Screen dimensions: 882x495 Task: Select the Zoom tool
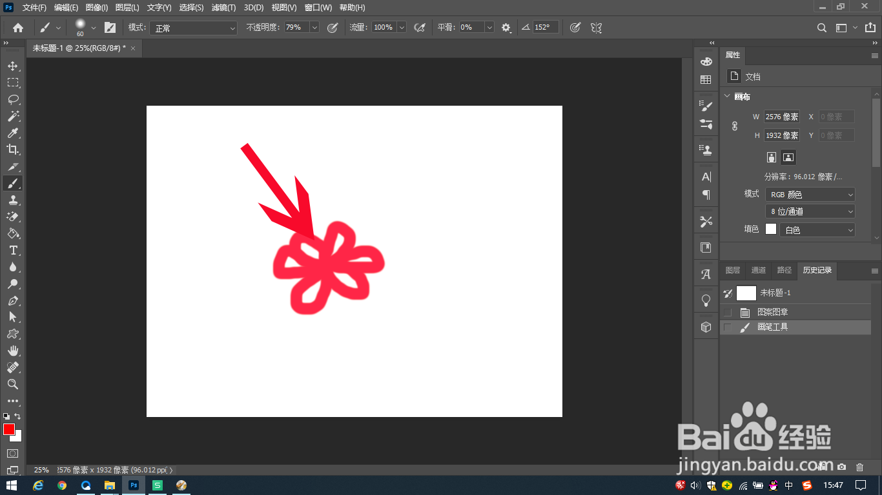[x=13, y=384]
